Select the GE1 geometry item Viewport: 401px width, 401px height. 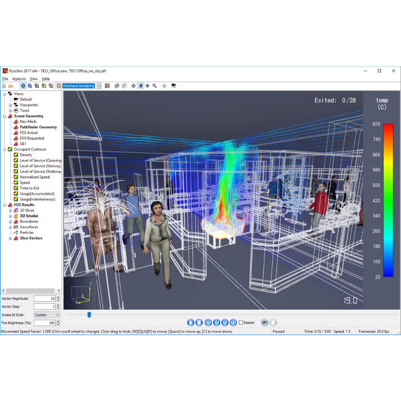click(x=23, y=144)
